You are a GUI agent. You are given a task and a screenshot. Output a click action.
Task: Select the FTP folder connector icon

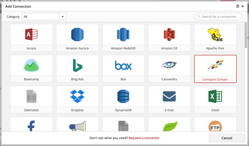[215, 126]
